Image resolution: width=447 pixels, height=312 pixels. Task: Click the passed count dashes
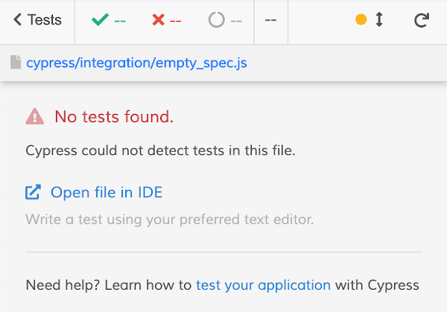point(120,20)
